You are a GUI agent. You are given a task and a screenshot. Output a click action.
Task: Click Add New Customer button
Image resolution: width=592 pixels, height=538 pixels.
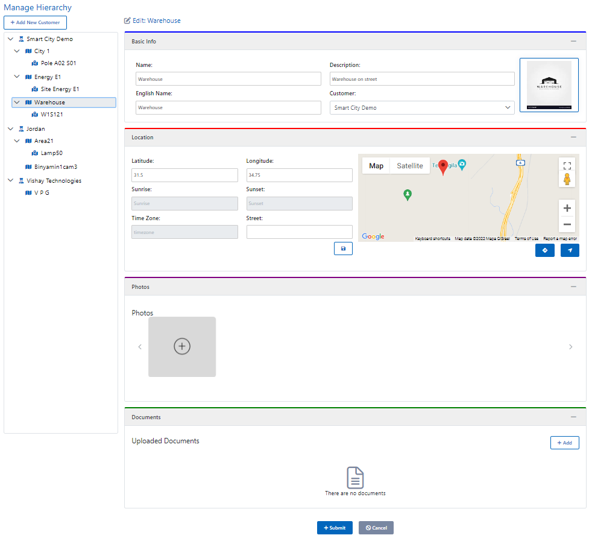pos(35,22)
